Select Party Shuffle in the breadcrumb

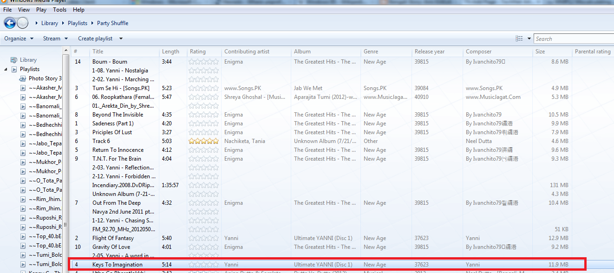point(113,23)
